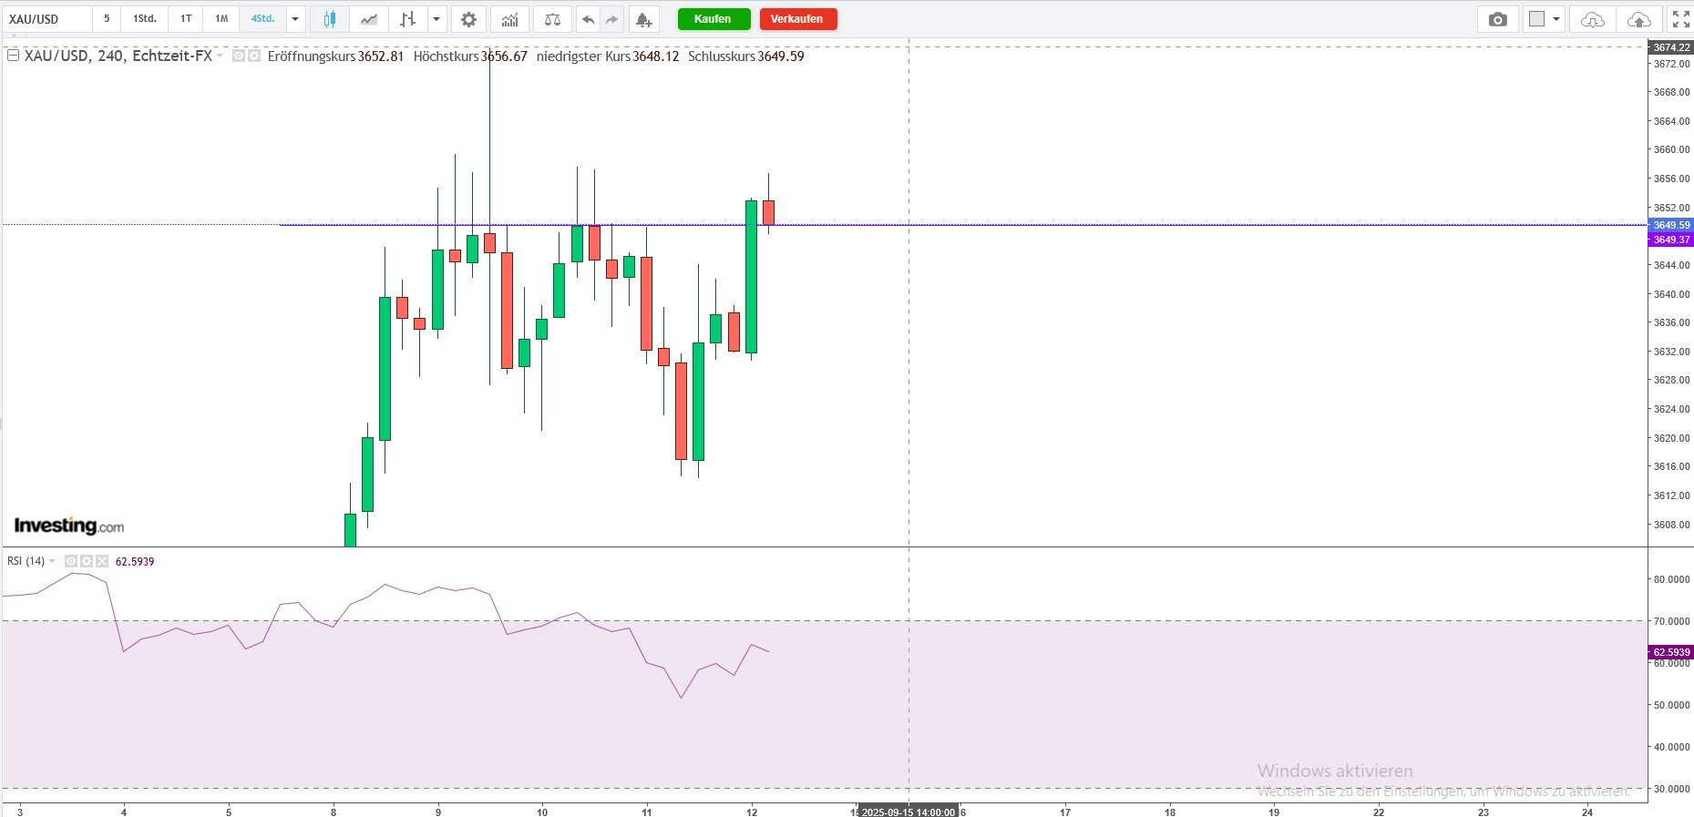Take a chart snapshot with camera icon

1497,19
